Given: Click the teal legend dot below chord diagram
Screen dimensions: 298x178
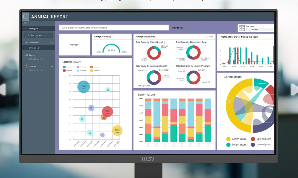Looking at the screenshot, I should coord(229,145).
